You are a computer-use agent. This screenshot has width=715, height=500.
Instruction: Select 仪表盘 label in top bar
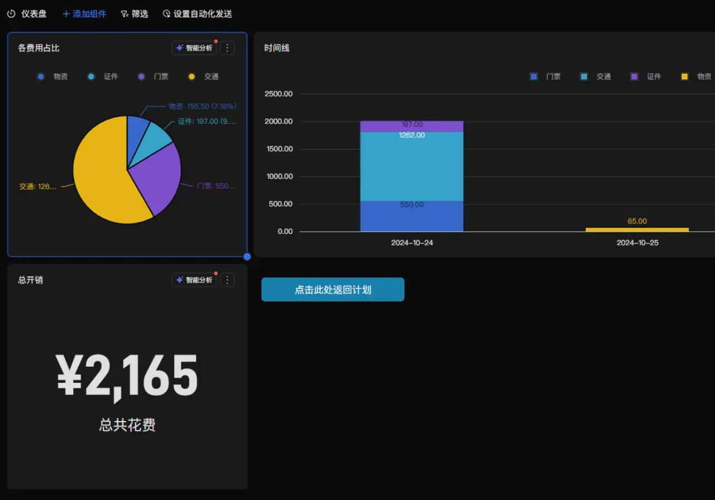[34, 14]
